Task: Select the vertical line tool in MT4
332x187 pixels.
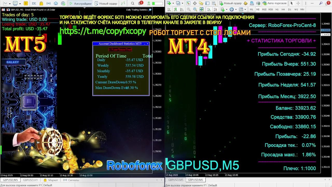Action: tap(306, 3)
